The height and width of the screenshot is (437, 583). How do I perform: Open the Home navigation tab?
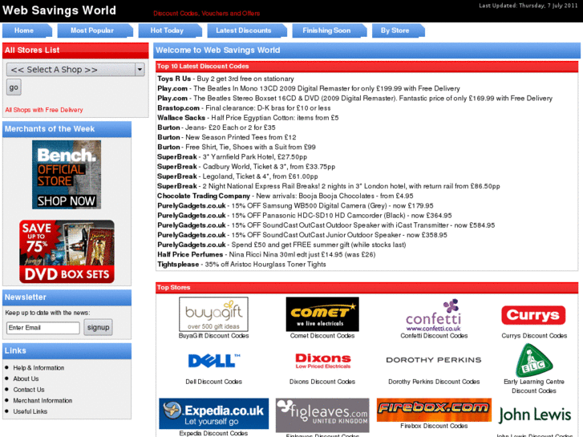(x=26, y=30)
